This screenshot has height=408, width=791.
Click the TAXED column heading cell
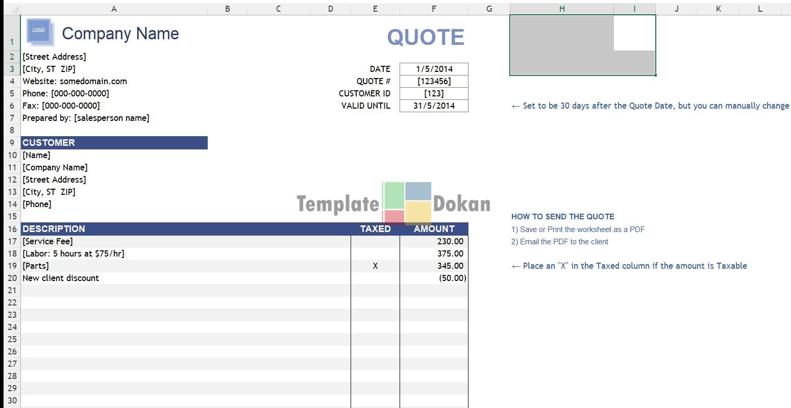tap(375, 229)
